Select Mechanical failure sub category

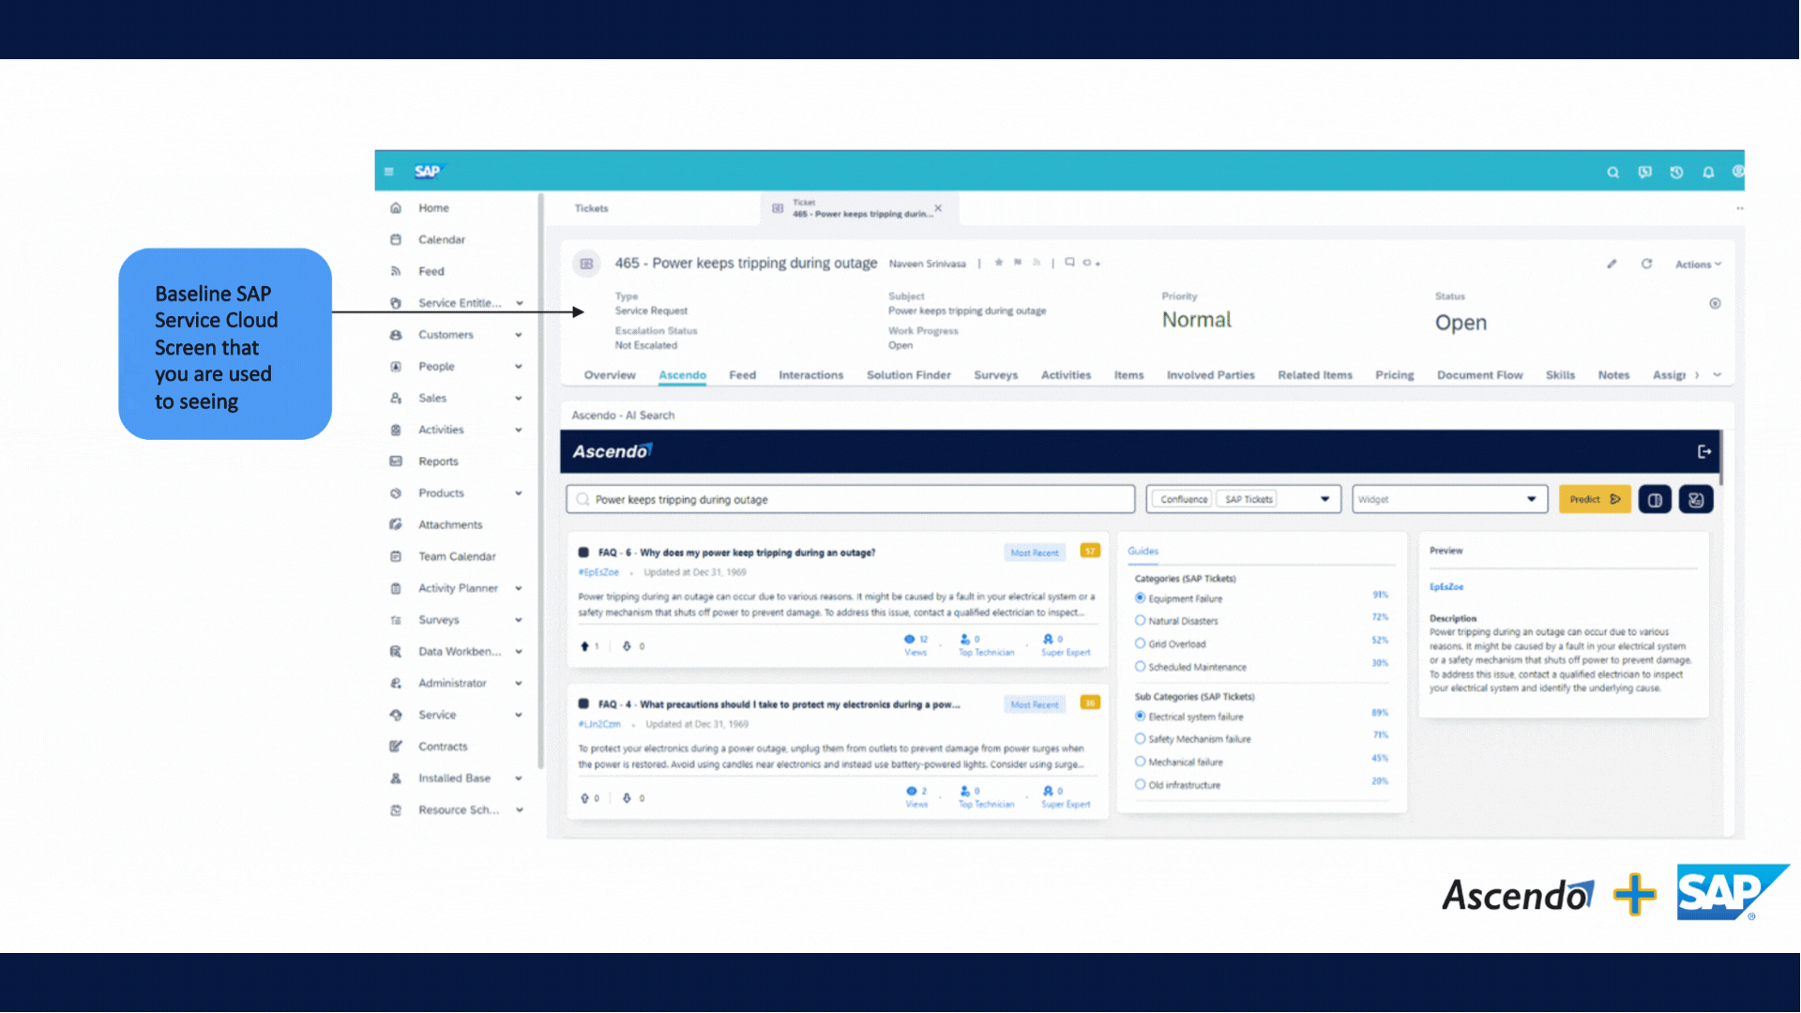point(1140,762)
